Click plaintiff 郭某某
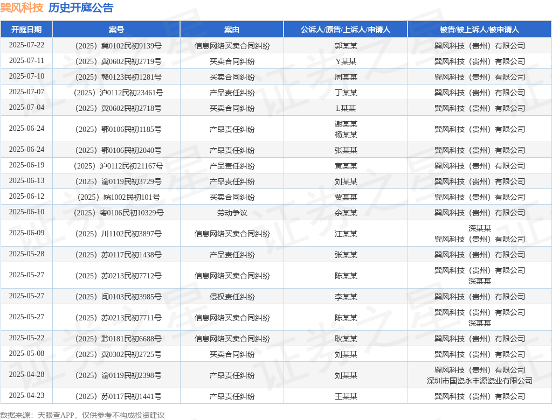This screenshot has height=420, width=552. pos(346,46)
